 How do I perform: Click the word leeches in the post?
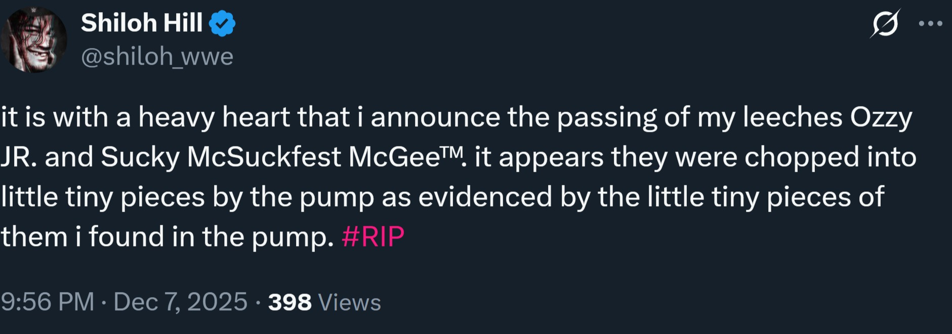pos(792,117)
